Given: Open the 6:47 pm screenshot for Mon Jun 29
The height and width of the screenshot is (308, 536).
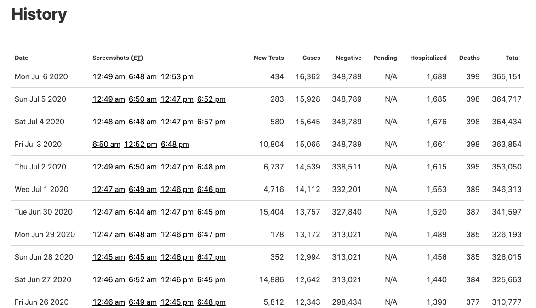Looking at the screenshot, I should click(x=211, y=235).
